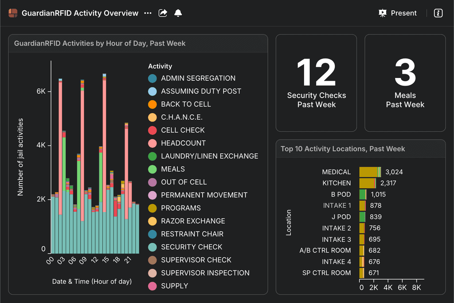
Task: Select the MEDICAL location bar
Action: tap(368, 172)
